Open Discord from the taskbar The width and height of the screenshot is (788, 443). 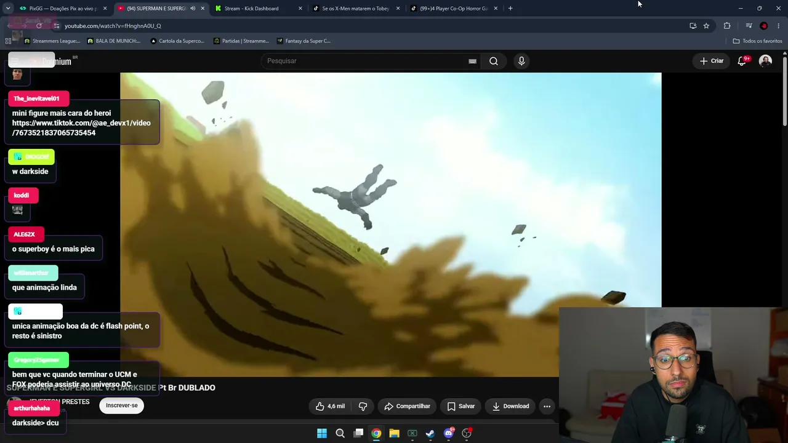[449, 433]
